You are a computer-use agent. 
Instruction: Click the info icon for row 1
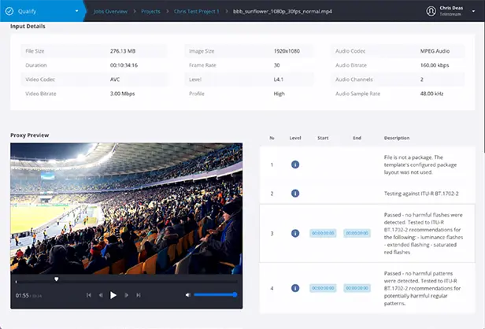[x=295, y=164]
